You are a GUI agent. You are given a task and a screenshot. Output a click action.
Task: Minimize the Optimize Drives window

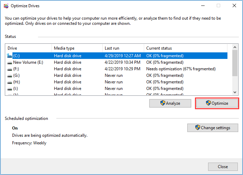[x=203, y=6]
